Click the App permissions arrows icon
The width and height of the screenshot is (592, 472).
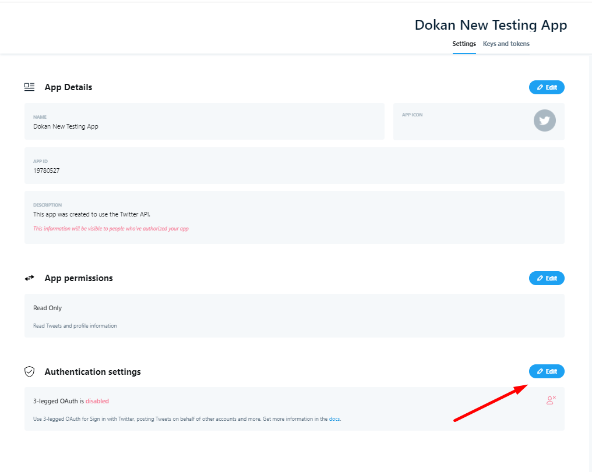(x=30, y=278)
